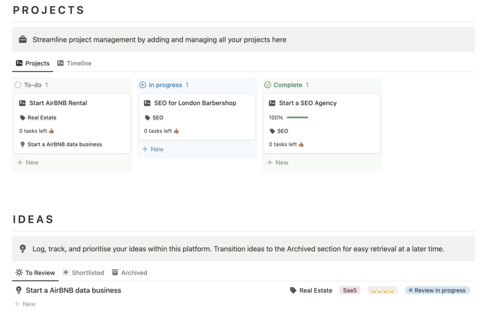Screen dimensions: 487x328
Task: Add a new idea row below the list
Action: pyautogui.click(x=25, y=304)
